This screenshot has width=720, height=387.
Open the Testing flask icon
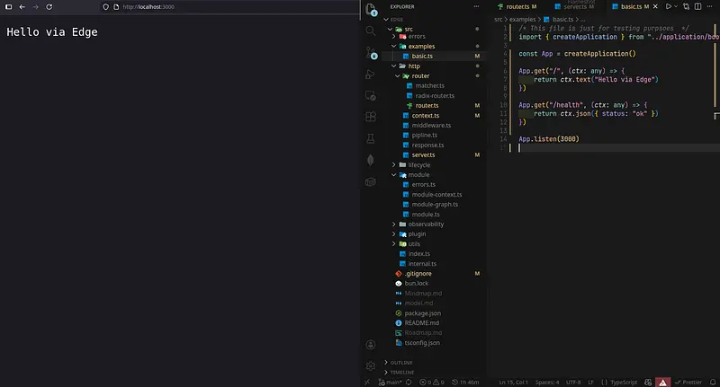pyautogui.click(x=370, y=138)
